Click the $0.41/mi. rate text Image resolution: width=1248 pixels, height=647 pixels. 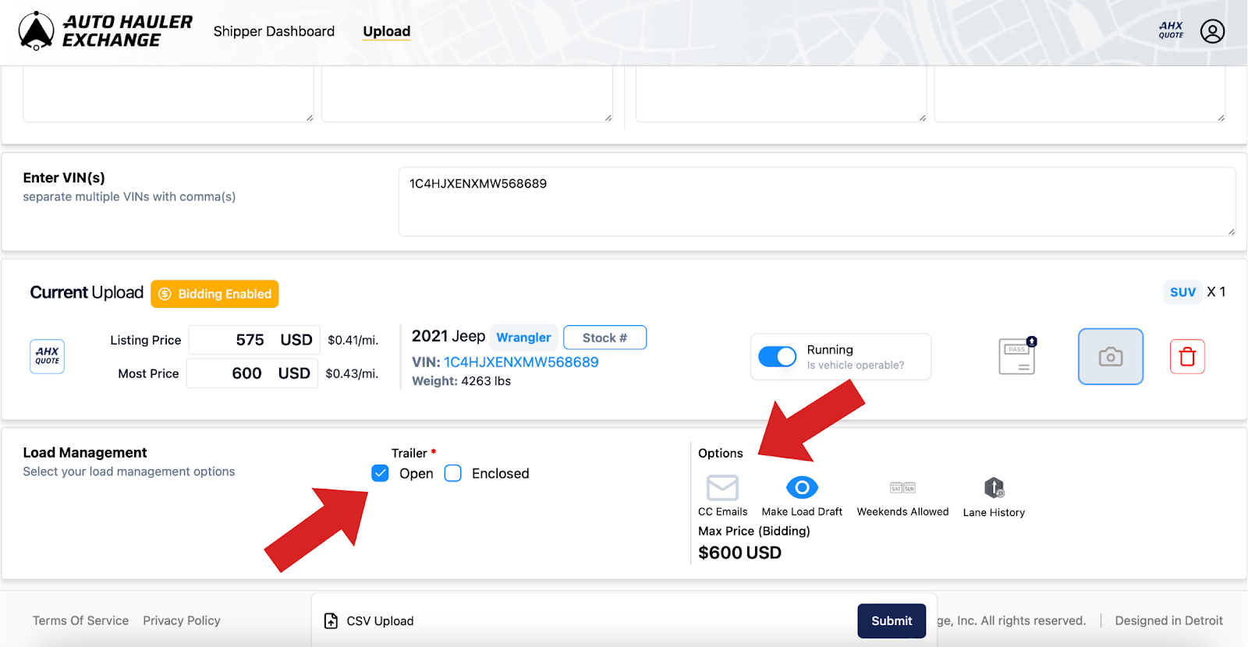353,340
